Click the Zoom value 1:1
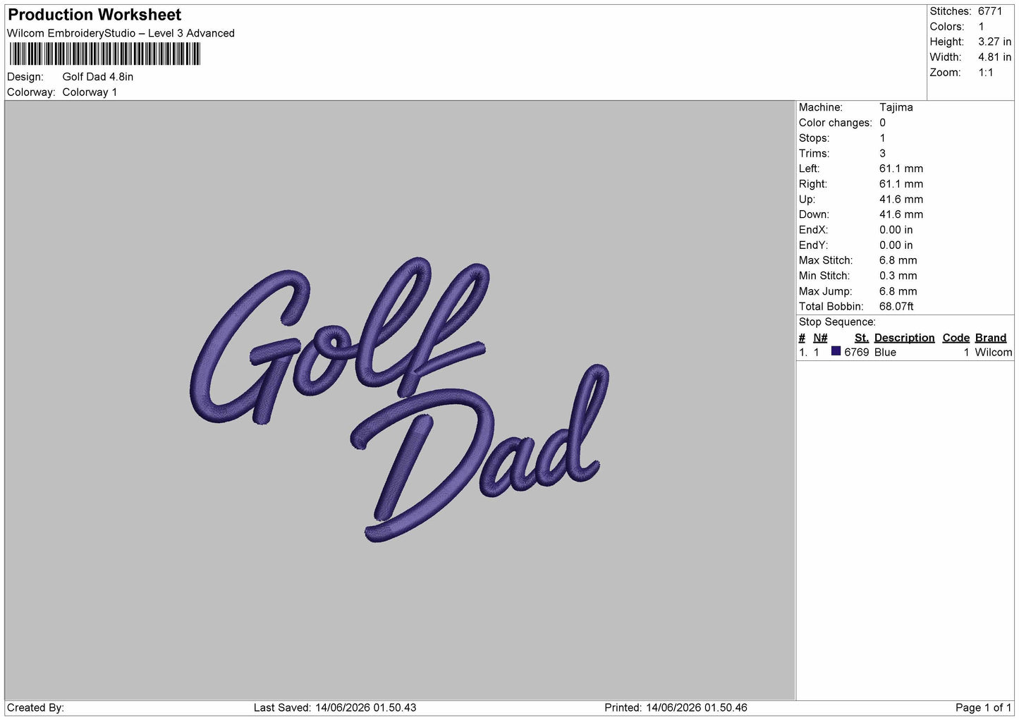Viewport: 1019px width, 720px height. [986, 73]
